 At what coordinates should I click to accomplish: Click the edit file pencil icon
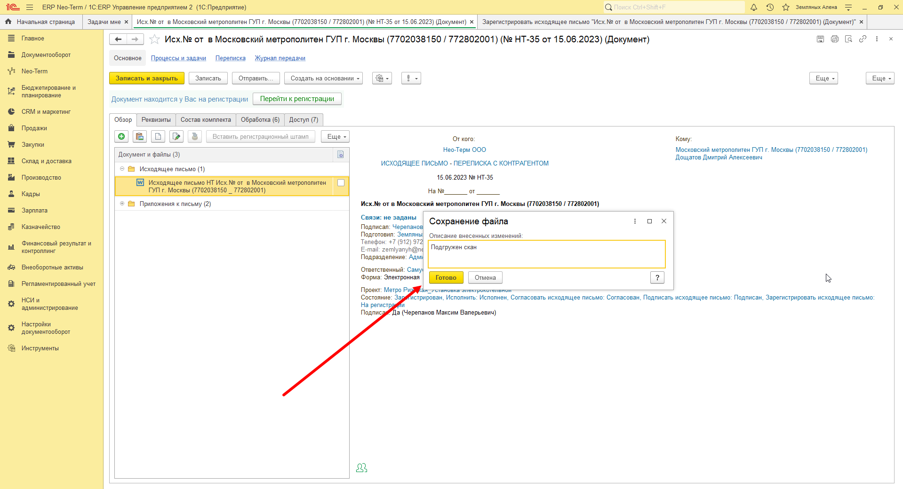click(x=176, y=136)
